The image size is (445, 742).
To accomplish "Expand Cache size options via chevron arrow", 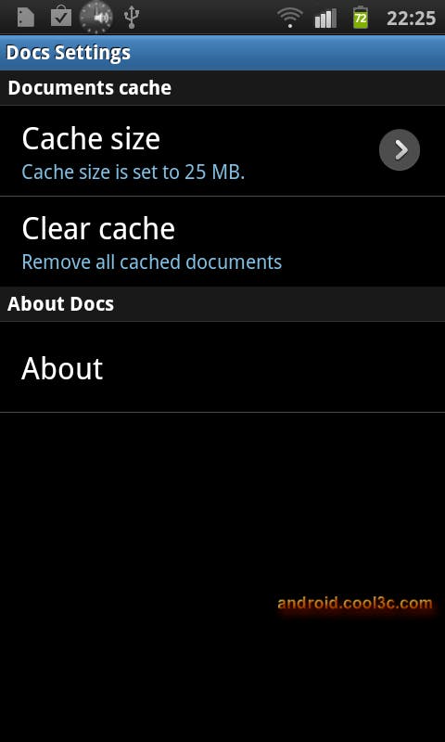I will (400, 150).
